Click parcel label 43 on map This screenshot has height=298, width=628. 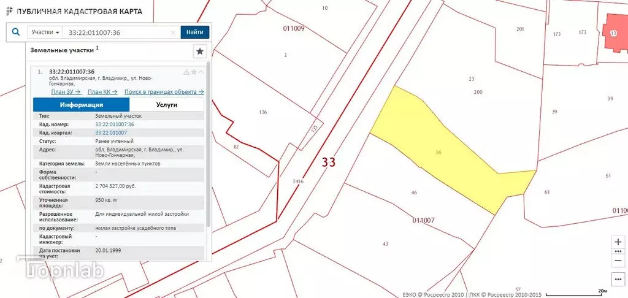386,244
